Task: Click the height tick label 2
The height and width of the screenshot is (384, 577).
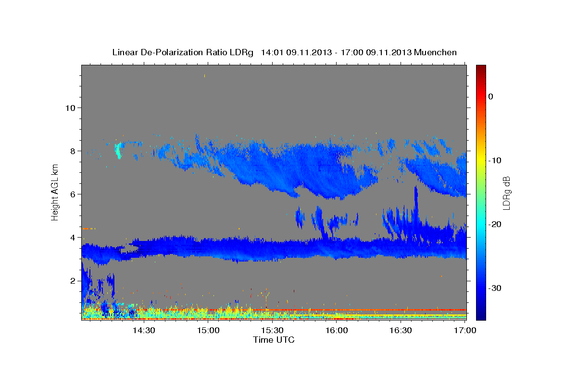Action: (72, 280)
